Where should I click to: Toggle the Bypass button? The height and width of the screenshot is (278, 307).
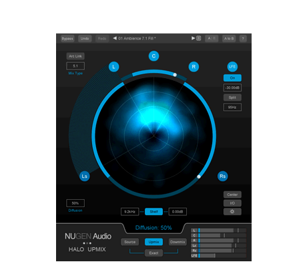pos(67,39)
